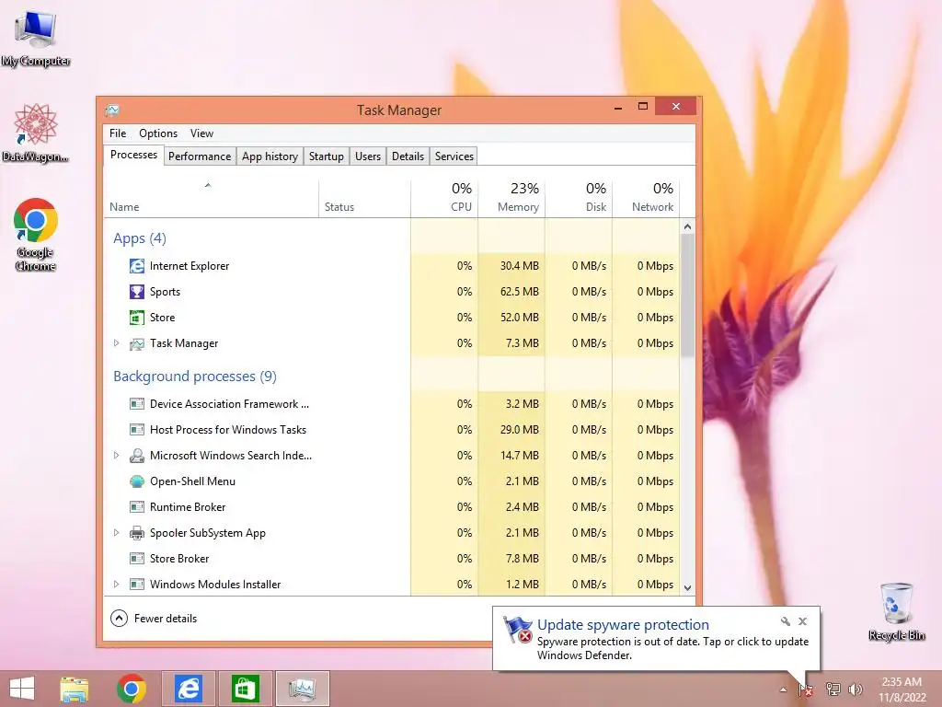
Task: Select the DataWagon desktop shortcut
Action: pos(36,133)
